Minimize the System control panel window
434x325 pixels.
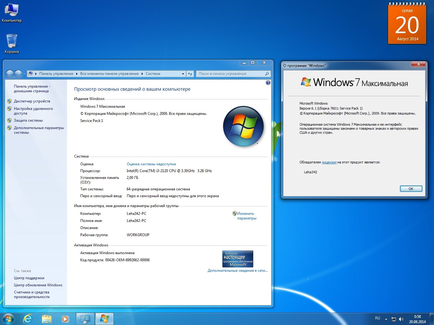244,63
